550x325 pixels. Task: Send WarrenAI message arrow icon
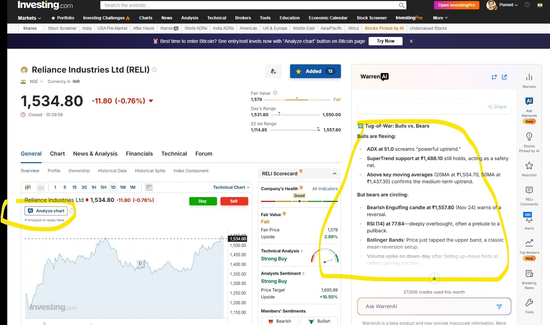click(499, 306)
